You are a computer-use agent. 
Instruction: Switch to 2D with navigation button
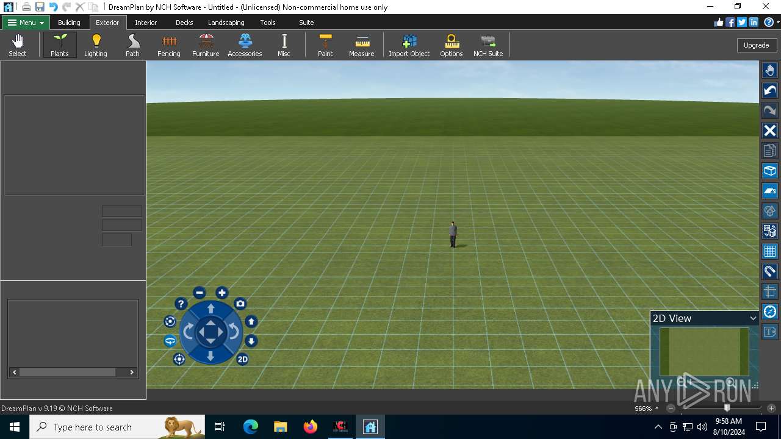(242, 359)
